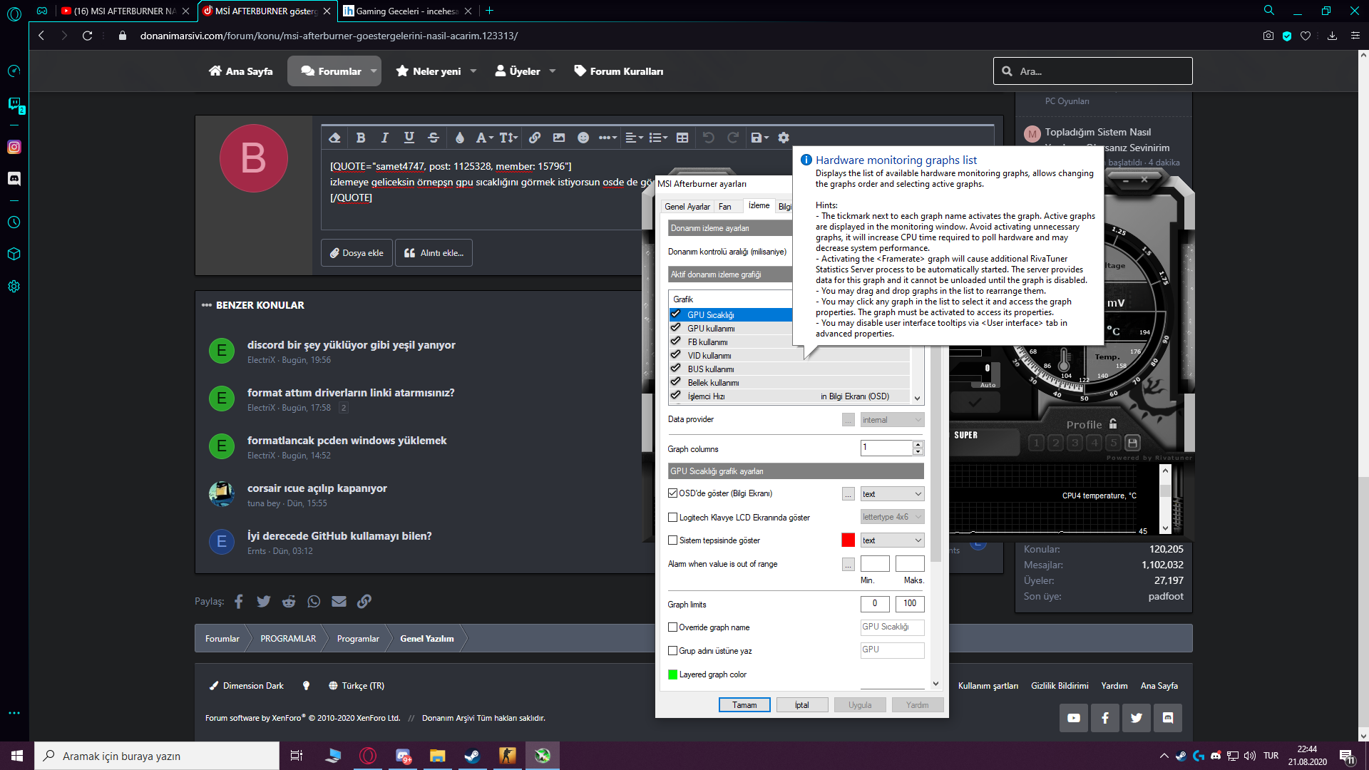Uncheck OSD'de göster (Bilgi Ekranı) checkbox
The image size is (1369, 770).
(672, 493)
